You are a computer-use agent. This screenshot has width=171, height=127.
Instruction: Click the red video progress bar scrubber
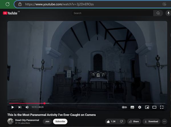pyautogui.click(x=44, y=103)
